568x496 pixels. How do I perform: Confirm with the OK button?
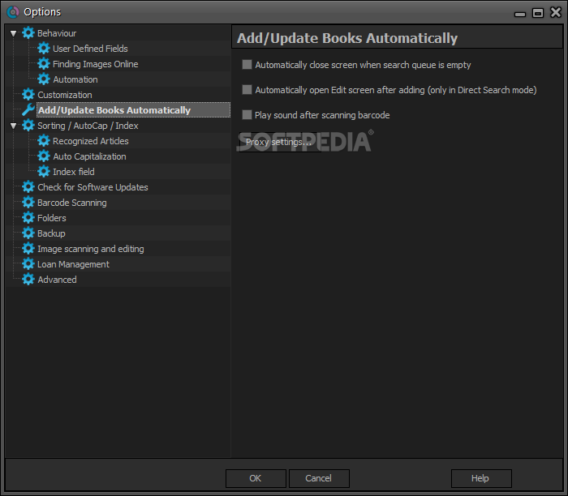256,478
